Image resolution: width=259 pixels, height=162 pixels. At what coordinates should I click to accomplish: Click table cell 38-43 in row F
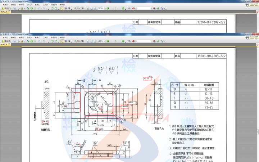tap(209, 98)
